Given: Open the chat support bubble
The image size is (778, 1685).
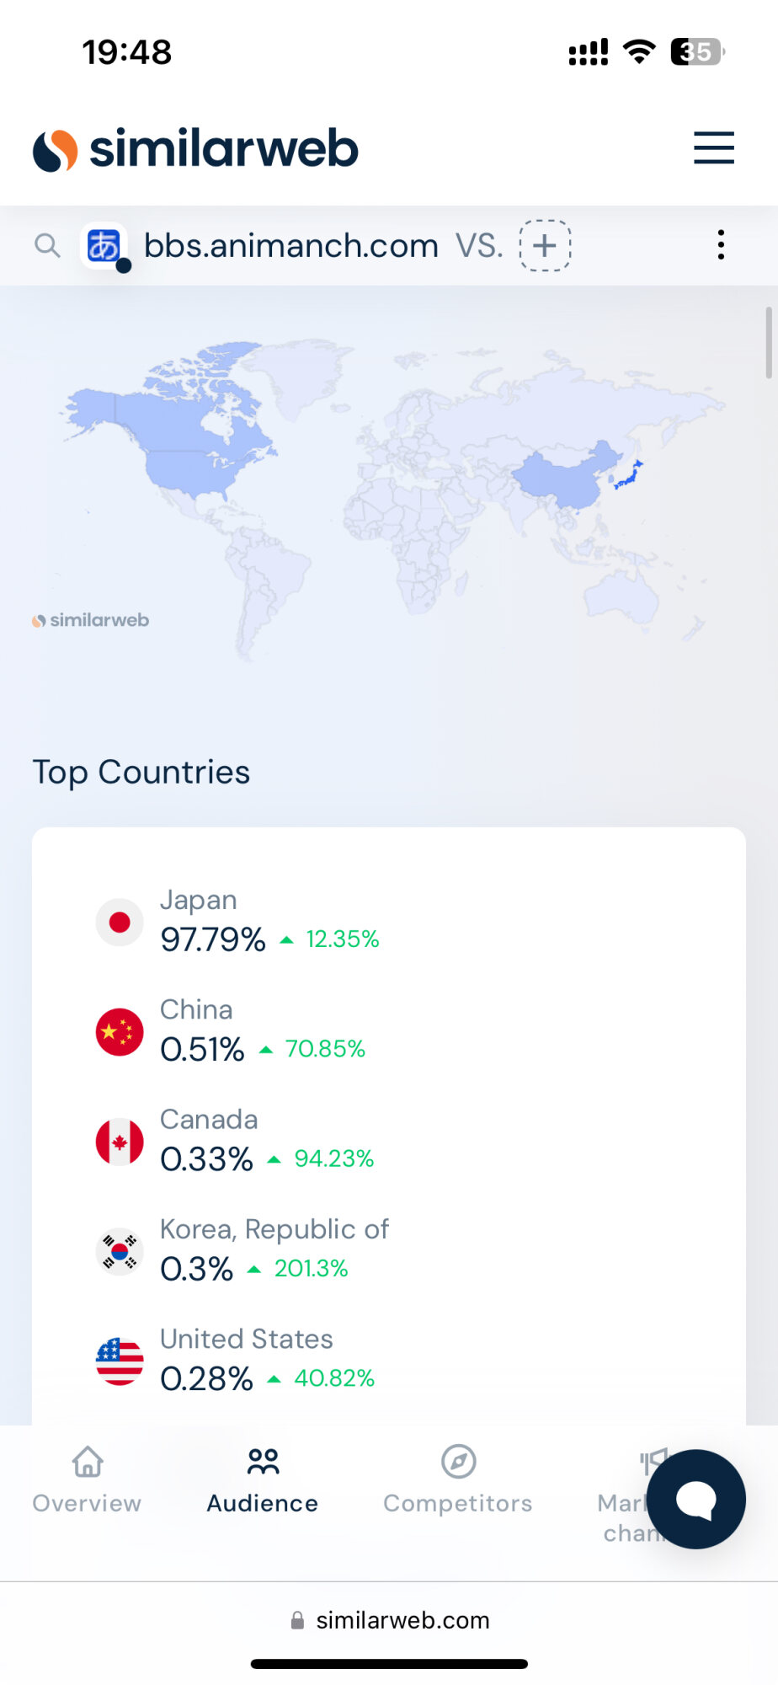Looking at the screenshot, I should pyautogui.click(x=695, y=1499).
